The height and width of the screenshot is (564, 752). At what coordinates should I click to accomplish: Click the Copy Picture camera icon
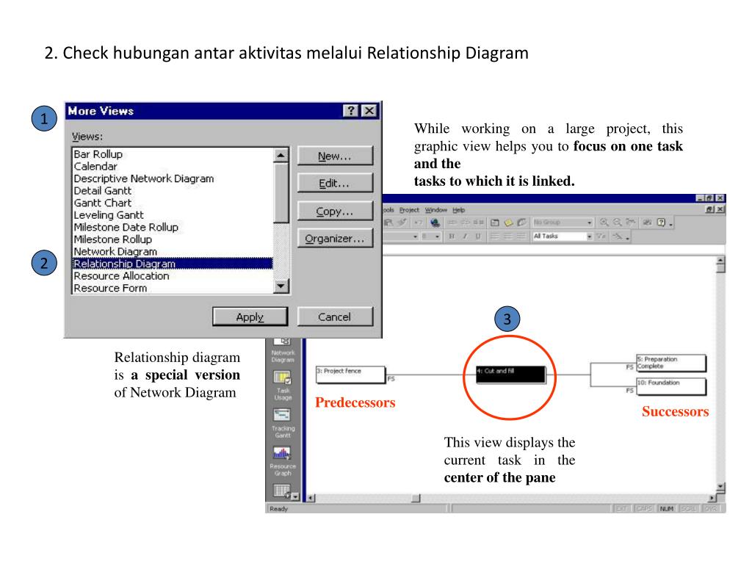(x=648, y=223)
